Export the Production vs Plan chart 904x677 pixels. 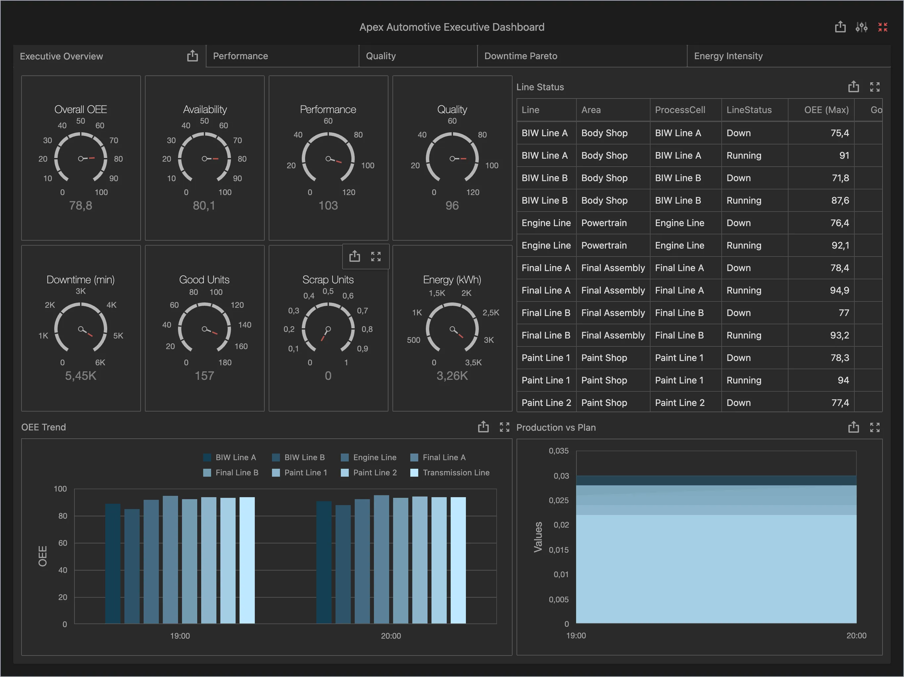853,427
